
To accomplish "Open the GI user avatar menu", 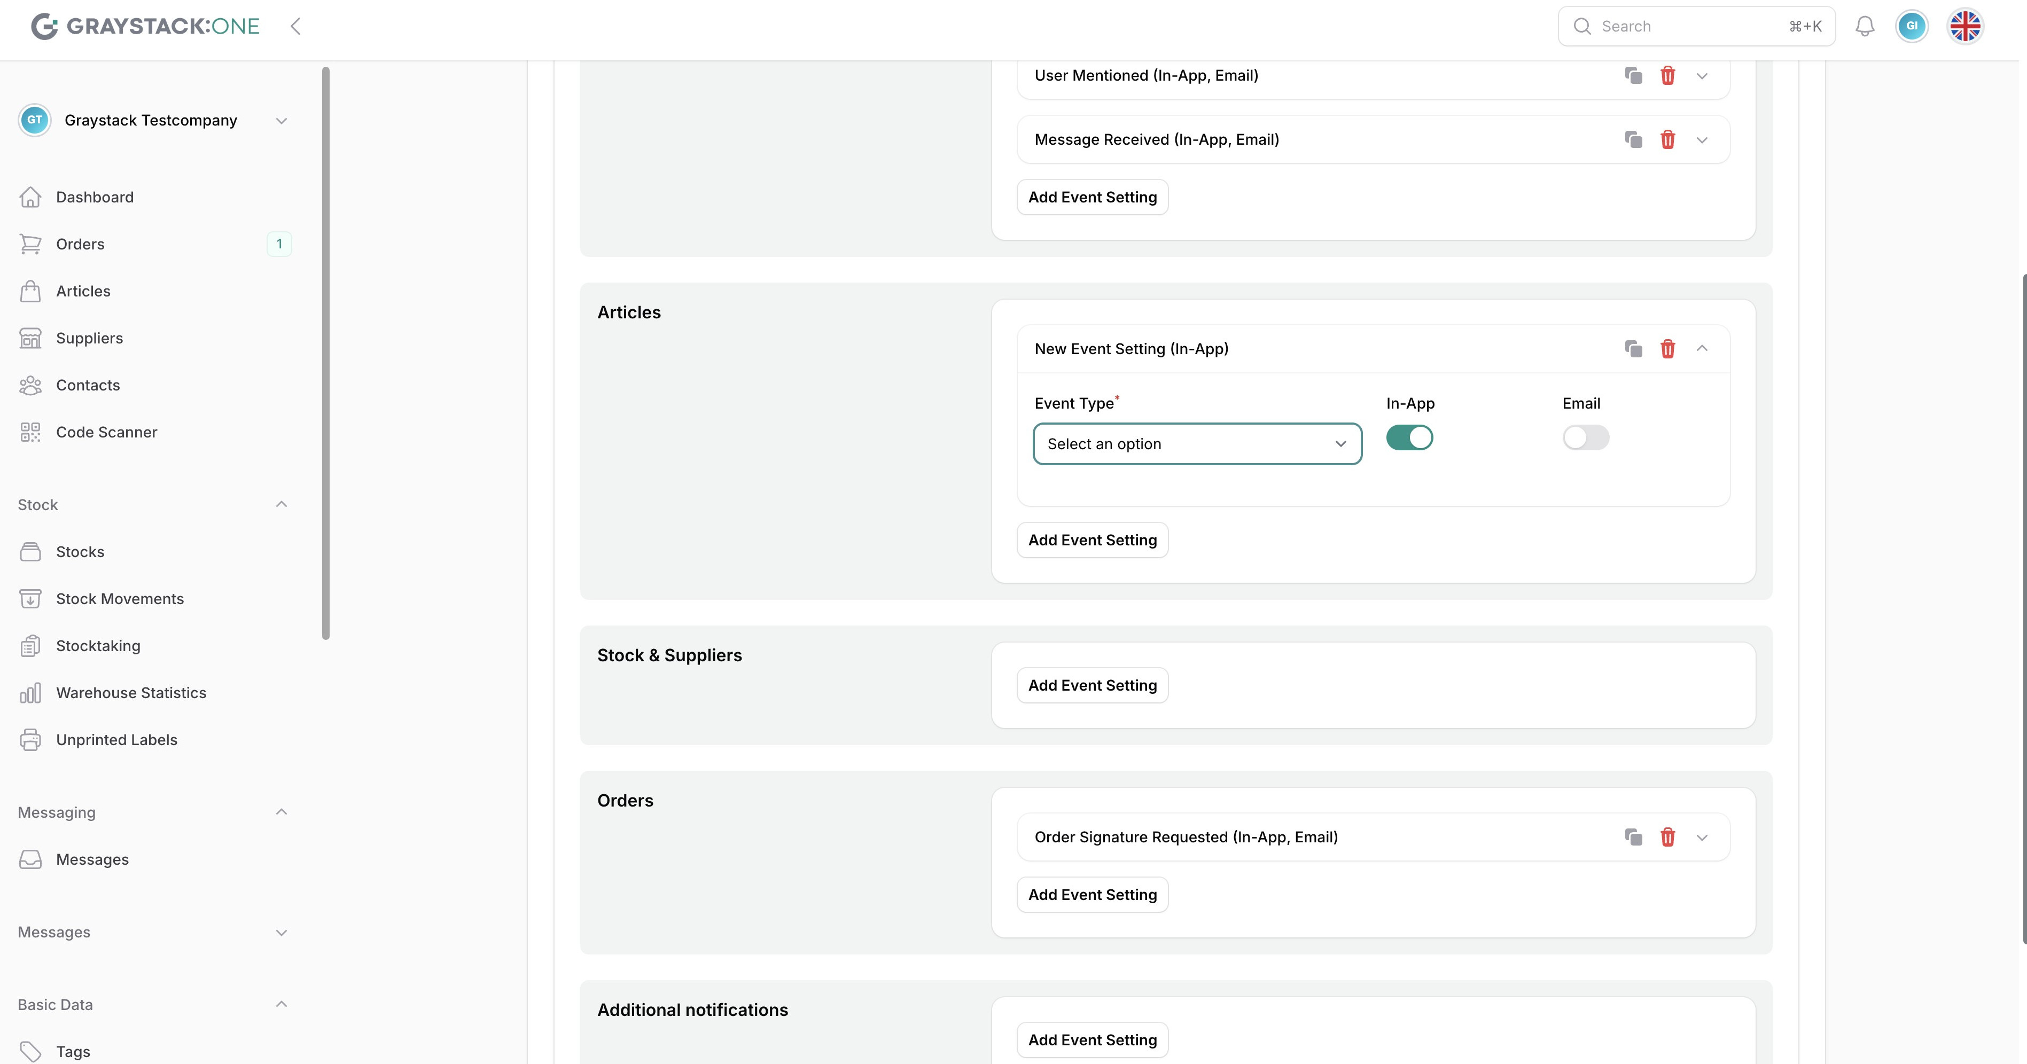I will click(1911, 27).
